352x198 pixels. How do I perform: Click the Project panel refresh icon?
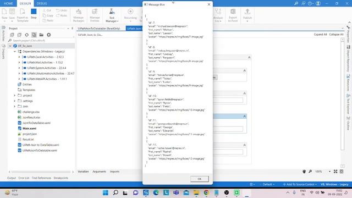(27, 35)
